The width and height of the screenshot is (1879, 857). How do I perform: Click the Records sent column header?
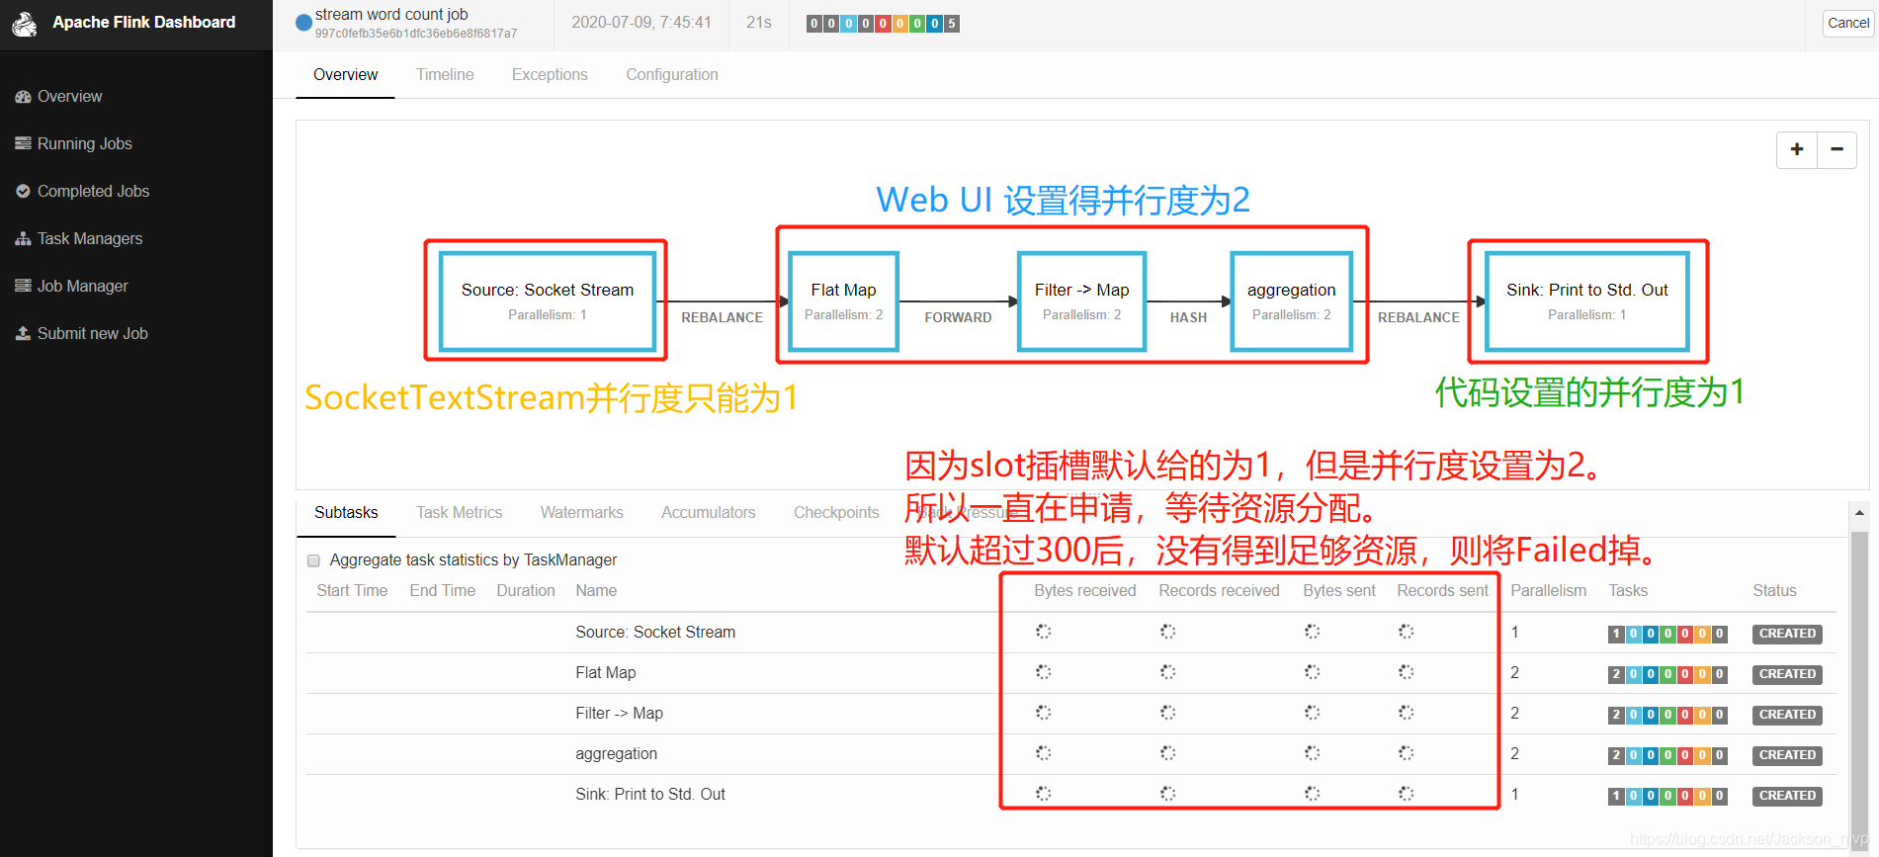coord(1442,591)
